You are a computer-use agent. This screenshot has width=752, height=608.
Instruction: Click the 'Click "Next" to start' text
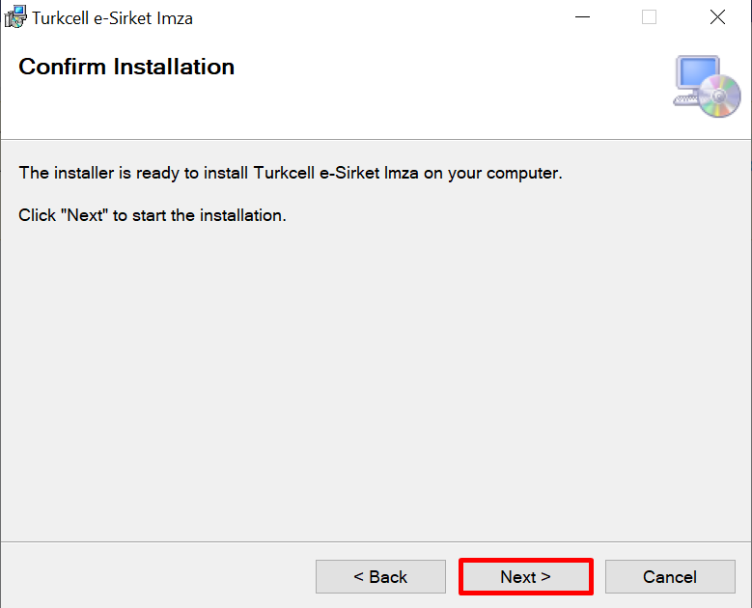[x=152, y=215]
